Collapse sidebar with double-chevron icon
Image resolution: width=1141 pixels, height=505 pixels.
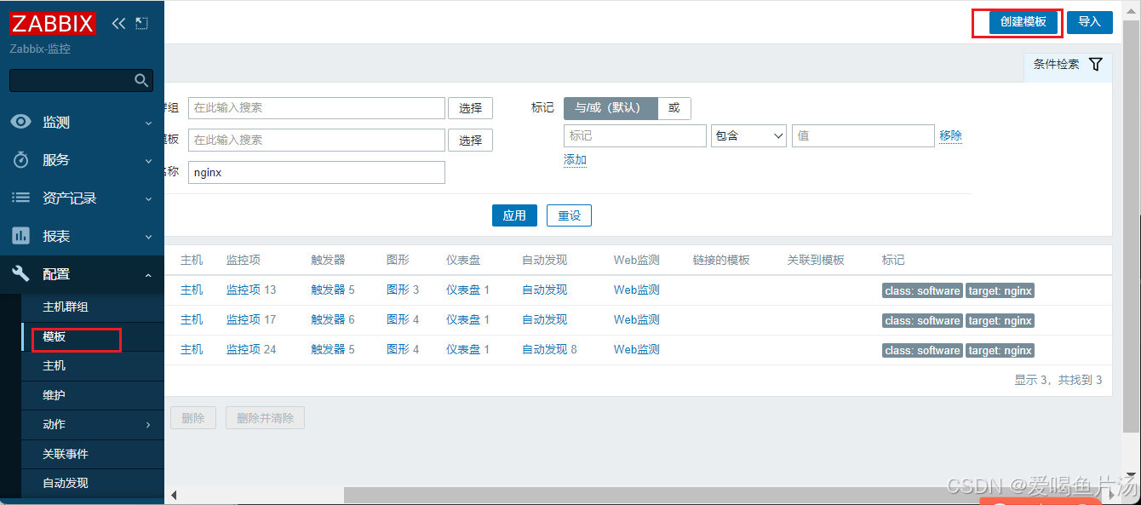[x=118, y=24]
